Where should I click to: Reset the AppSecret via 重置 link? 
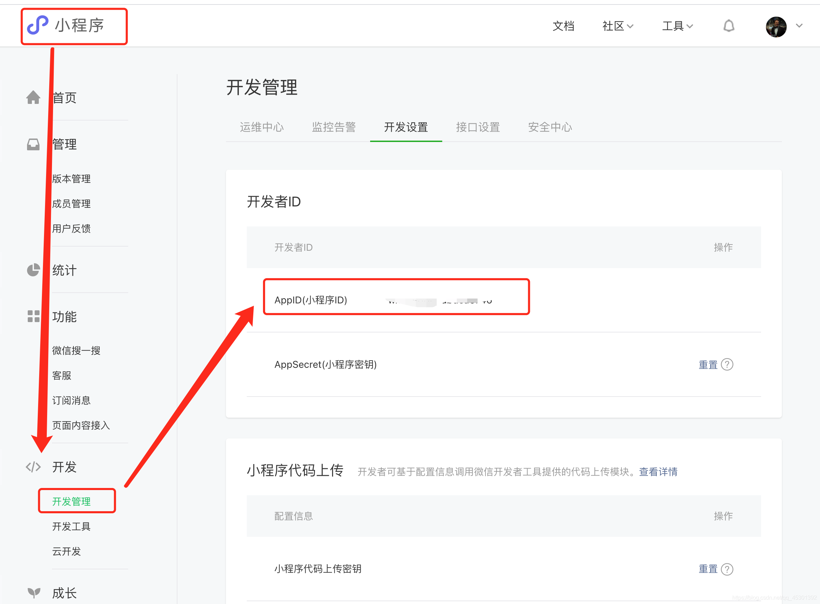(x=708, y=364)
